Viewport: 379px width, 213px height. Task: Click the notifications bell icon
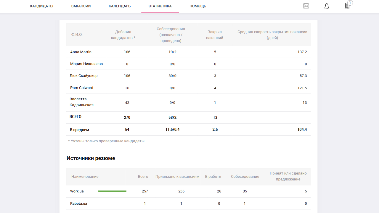pos(327,6)
